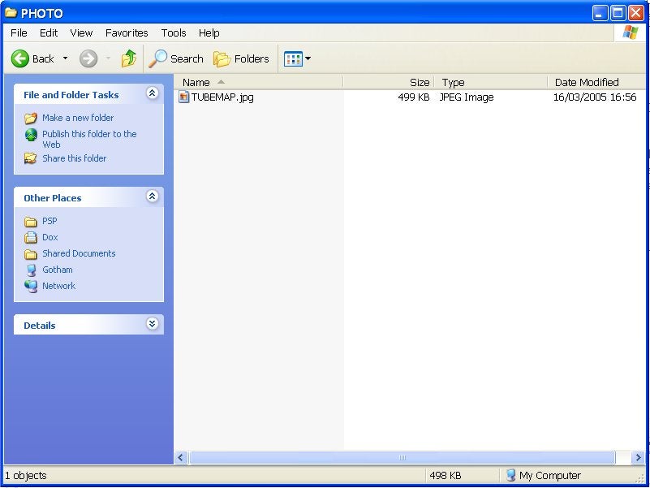Click the green Back arrow button

[20, 58]
